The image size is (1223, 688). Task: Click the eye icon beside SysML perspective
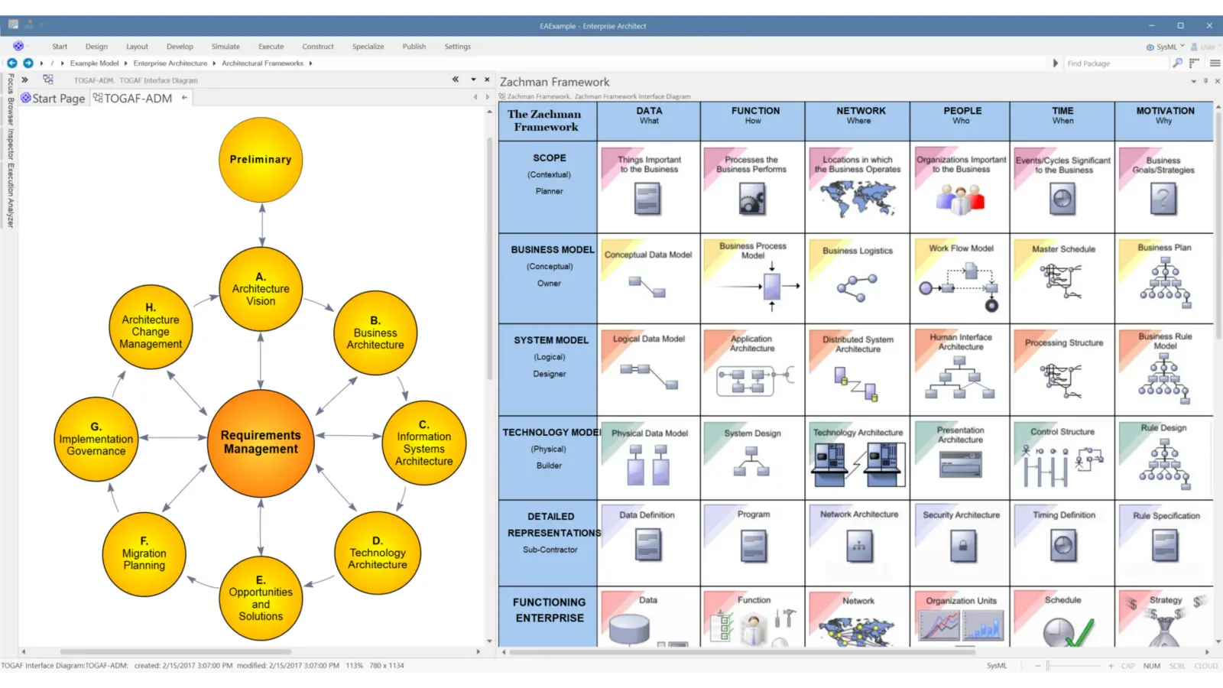point(1149,47)
